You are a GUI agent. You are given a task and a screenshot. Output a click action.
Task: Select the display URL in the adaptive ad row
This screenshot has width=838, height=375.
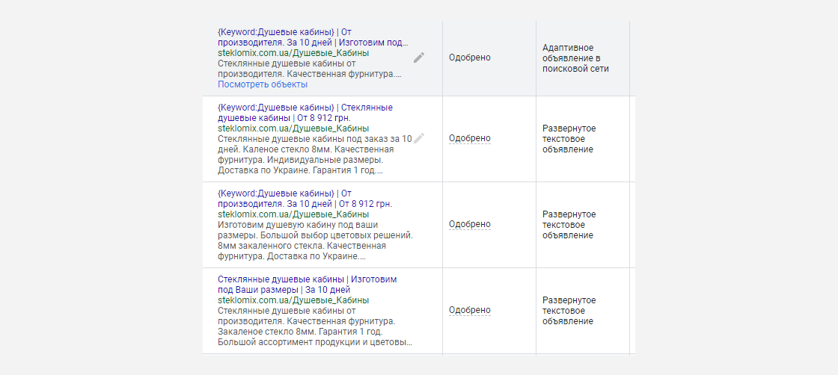293,53
